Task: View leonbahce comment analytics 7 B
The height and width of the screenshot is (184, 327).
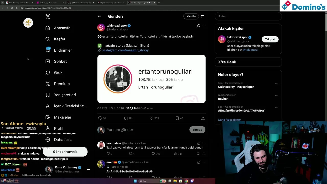Action: 178,154
